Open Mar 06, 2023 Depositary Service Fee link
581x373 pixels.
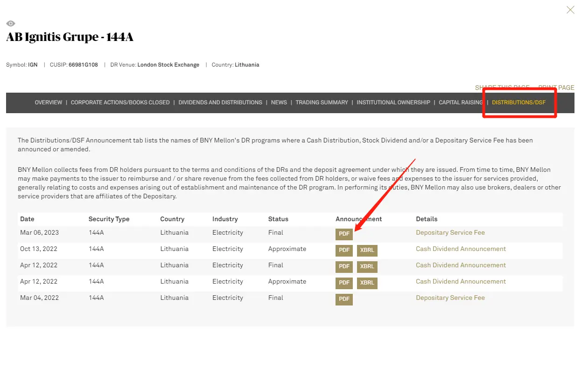(x=450, y=232)
